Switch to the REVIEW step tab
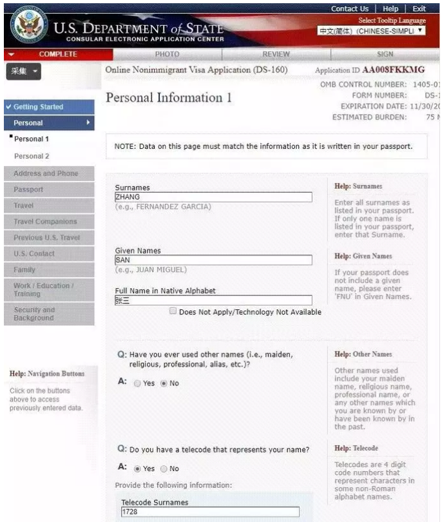 pyautogui.click(x=276, y=55)
